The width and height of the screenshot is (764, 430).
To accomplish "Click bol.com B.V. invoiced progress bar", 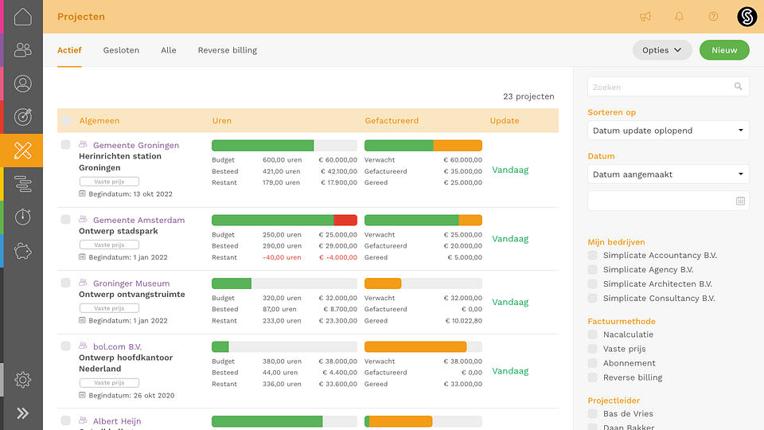I will pos(423,346).
